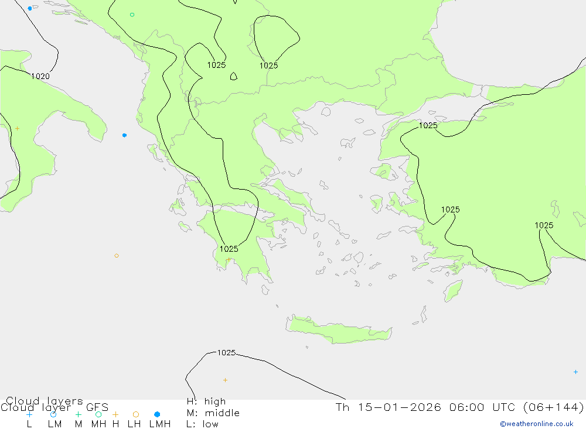This screenshot has width=586, height=429.
Task: Click the 1025 label near the Sea of Marmara
Action: [428, 125]
